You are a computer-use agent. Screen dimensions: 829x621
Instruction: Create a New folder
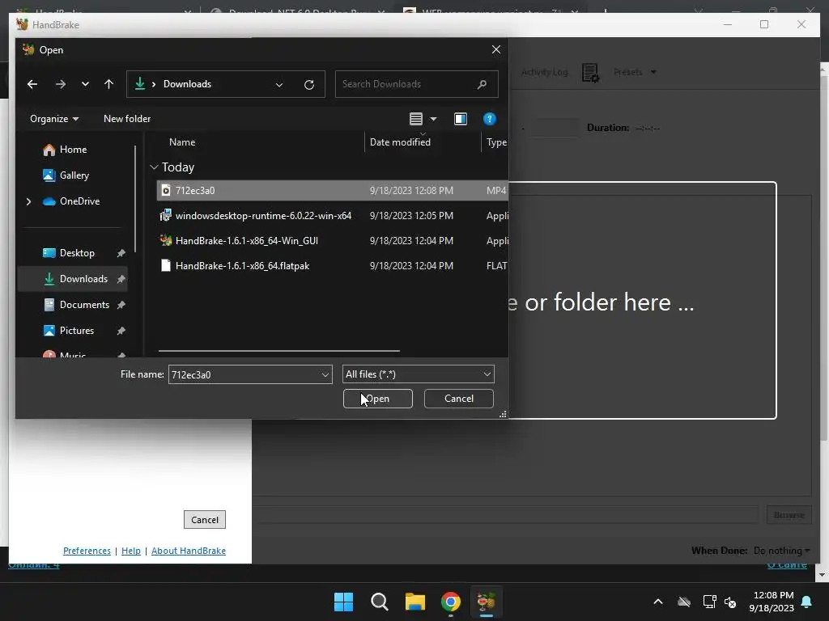click(127, 119)
